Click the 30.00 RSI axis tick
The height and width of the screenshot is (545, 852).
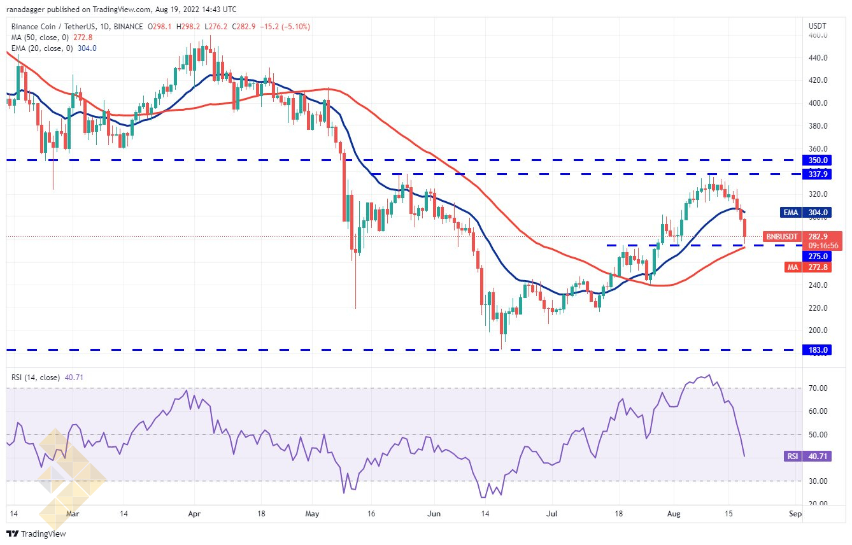[818, 481]
